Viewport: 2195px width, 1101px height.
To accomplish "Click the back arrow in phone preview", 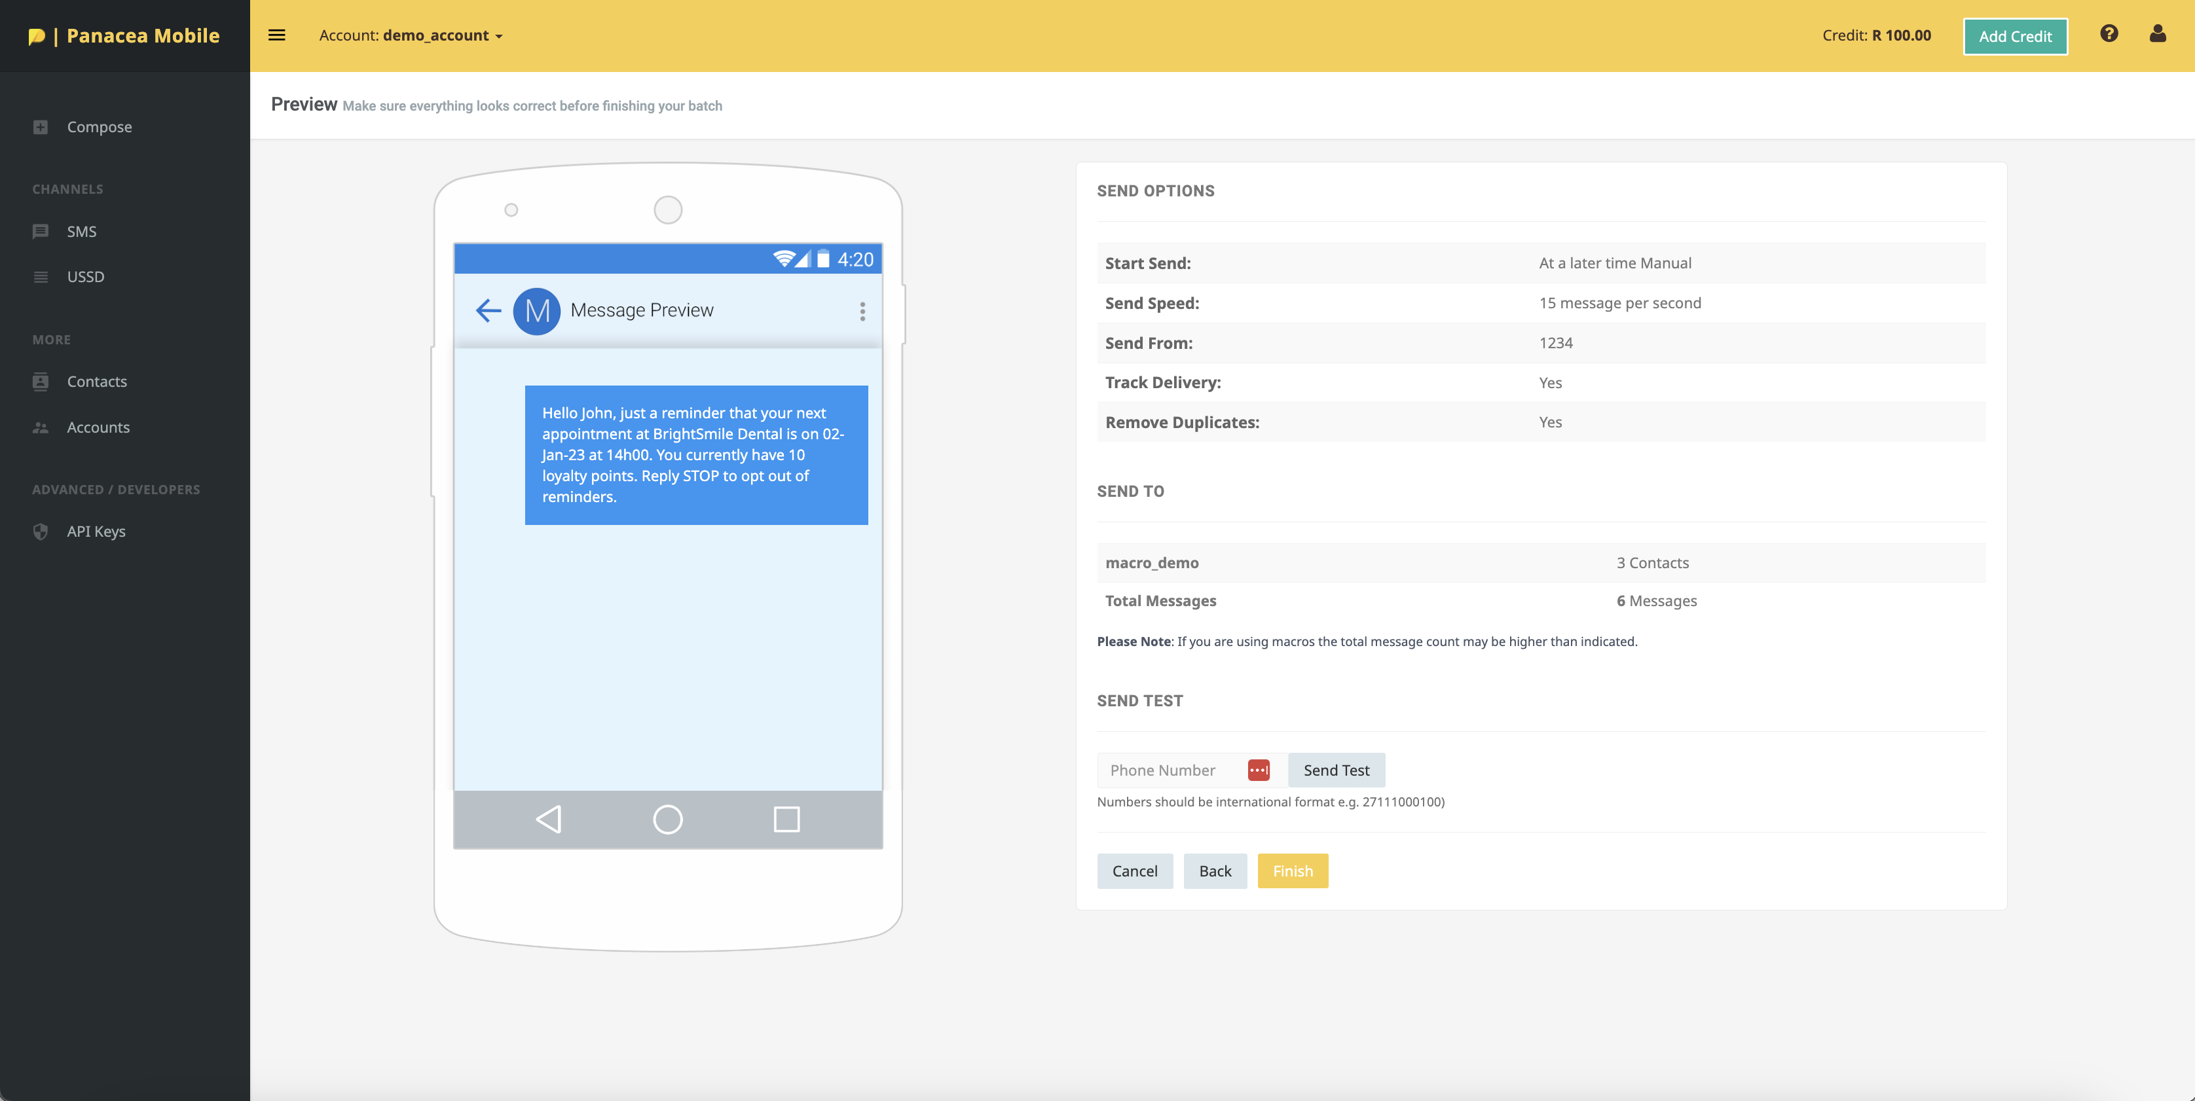I will coord(489,310).
